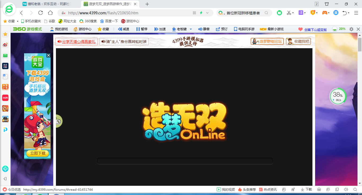Open the green mail sidebar icon
362x195 pixels.
click(x=5, y=56)
